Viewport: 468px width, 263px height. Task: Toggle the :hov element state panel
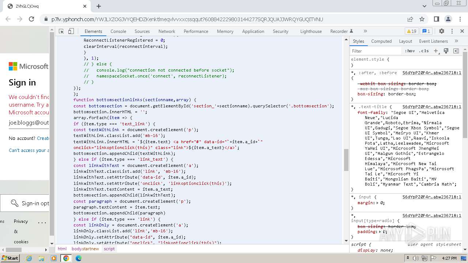tap(410, 51)
